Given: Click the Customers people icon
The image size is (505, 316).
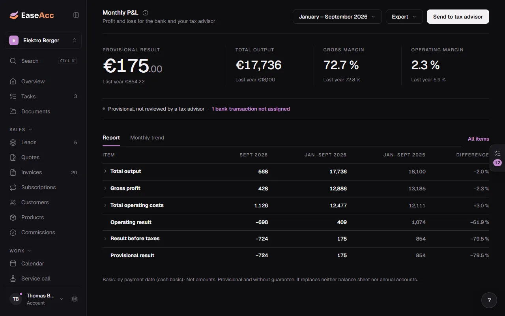Looking at the screenshot, I should tap(13, 202).
